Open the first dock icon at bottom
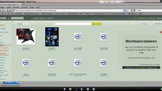Viewport: 162px width, 91px height. click(65, 89)
